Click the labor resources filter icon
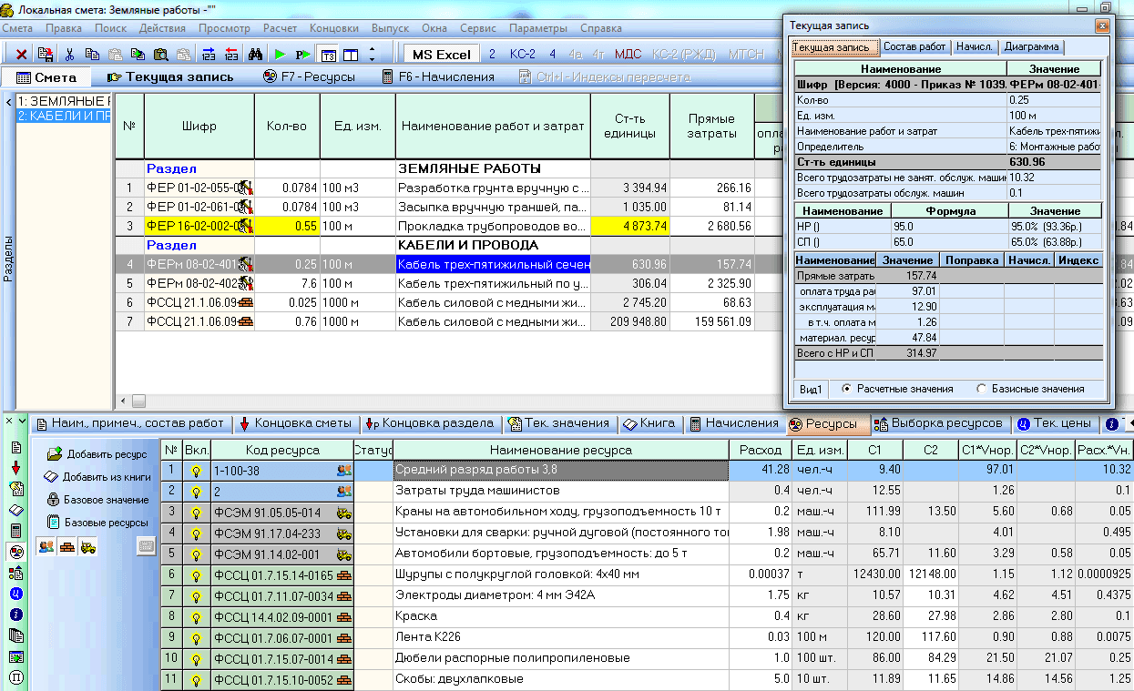Screen dimensions: 1134x691 45,546
